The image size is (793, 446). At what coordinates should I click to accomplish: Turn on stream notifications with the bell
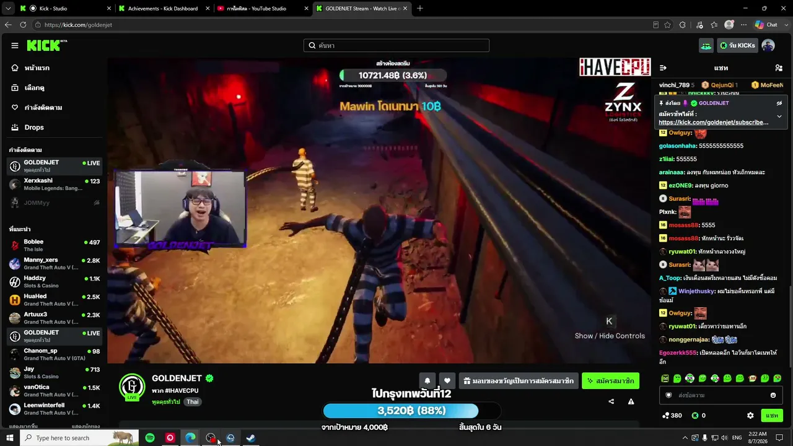427,380
